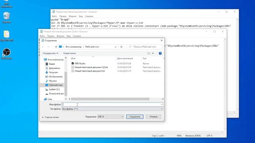Open the Упорядочить dropdown menu
The image size is (255, 143).
pos(50,53)
